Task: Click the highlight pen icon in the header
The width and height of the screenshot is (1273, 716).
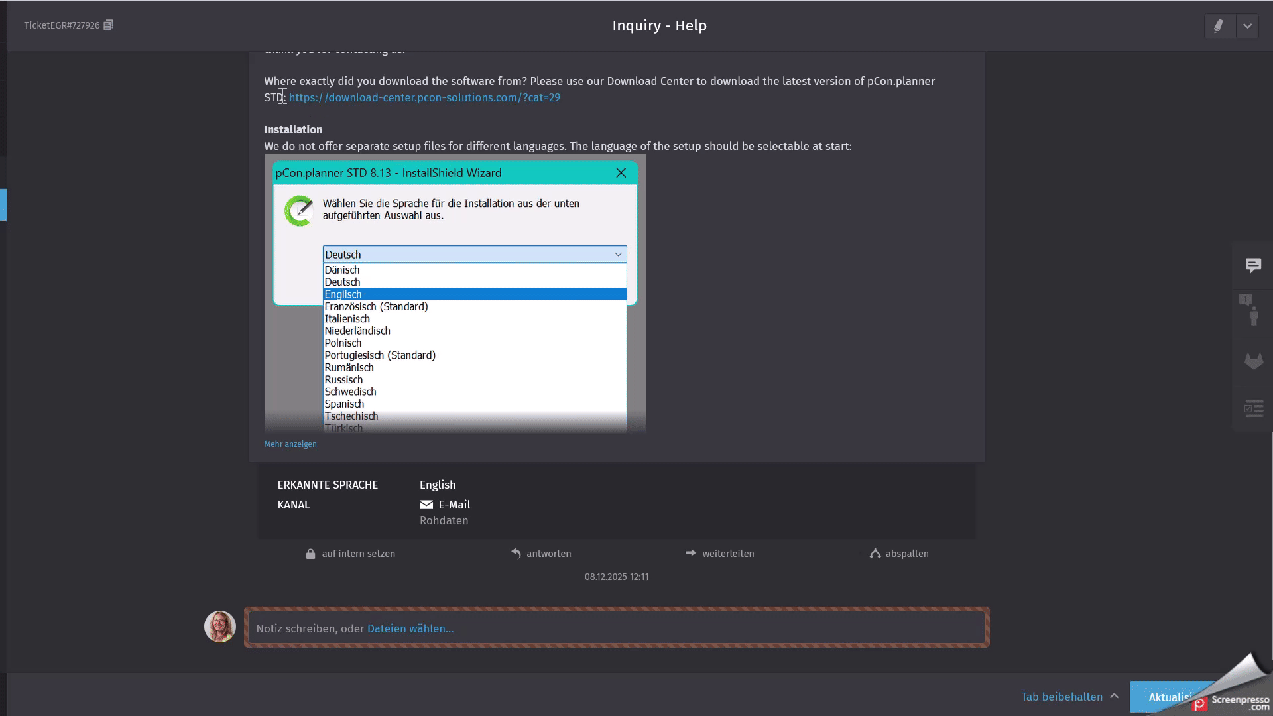Action: pyautogui.click(x=1219, y=26)
